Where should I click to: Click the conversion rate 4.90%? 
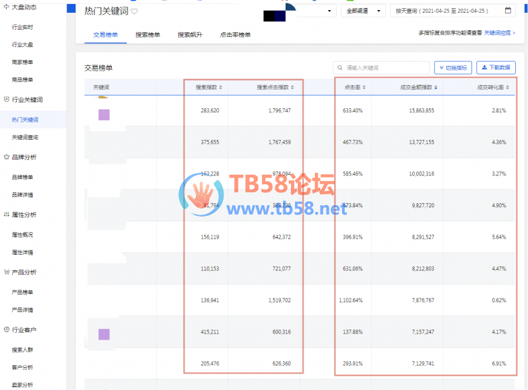point(498,205)
